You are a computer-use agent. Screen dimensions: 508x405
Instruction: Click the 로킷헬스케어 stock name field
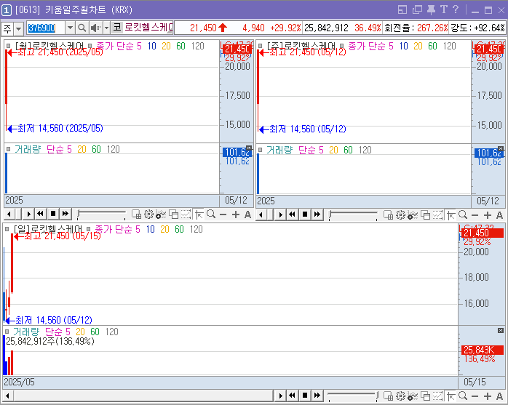[x=148, y=28]
